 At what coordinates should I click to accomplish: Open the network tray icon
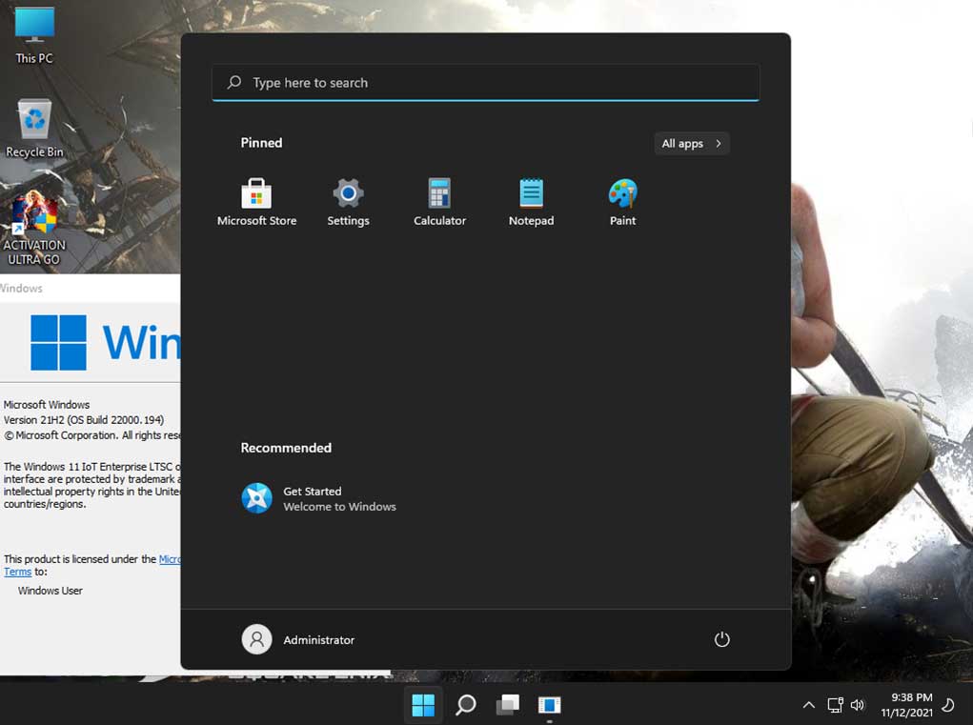click(x=835, y=705)
